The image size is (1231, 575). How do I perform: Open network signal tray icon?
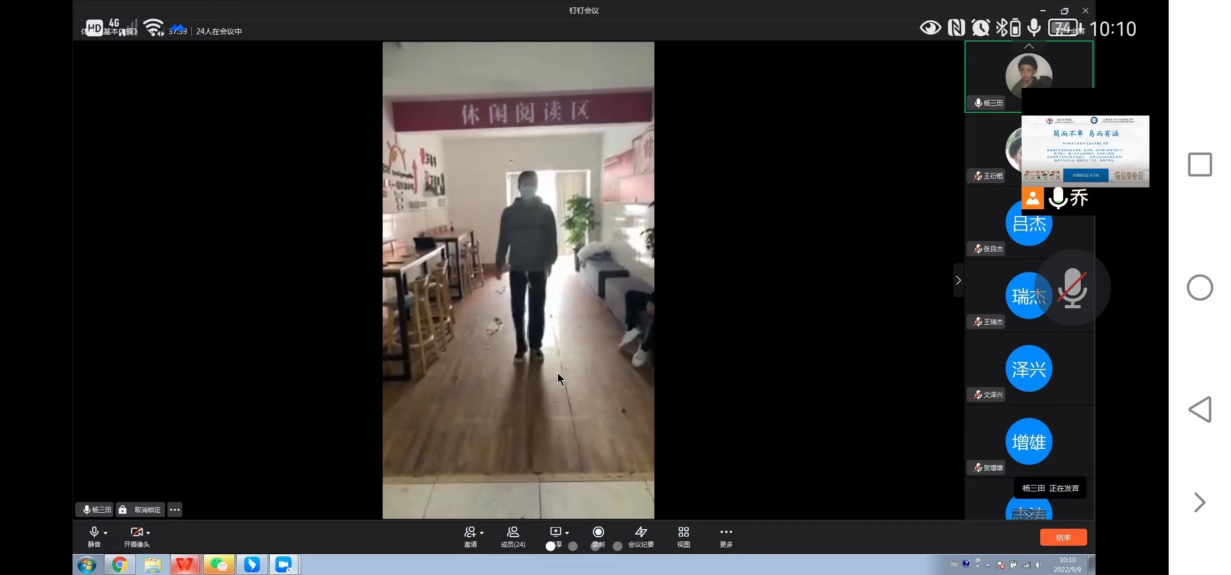pos(1026,565)
